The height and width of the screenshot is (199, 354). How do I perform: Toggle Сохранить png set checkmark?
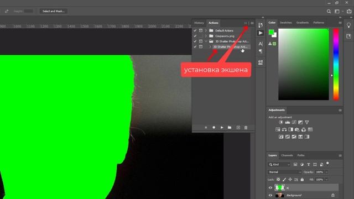(x=195, y=36)
